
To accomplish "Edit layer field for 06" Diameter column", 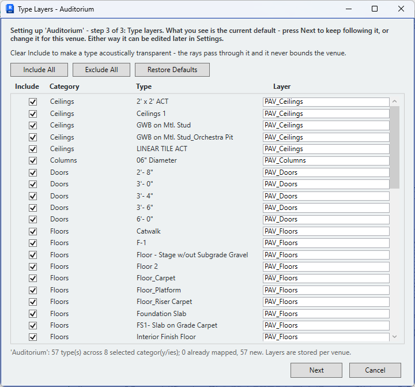I will pyautogui.click(x=326, y=160).
